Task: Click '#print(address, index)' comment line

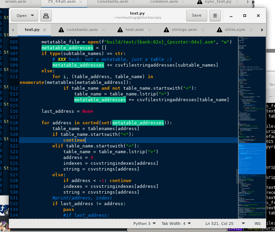Action: click(82, 198)
